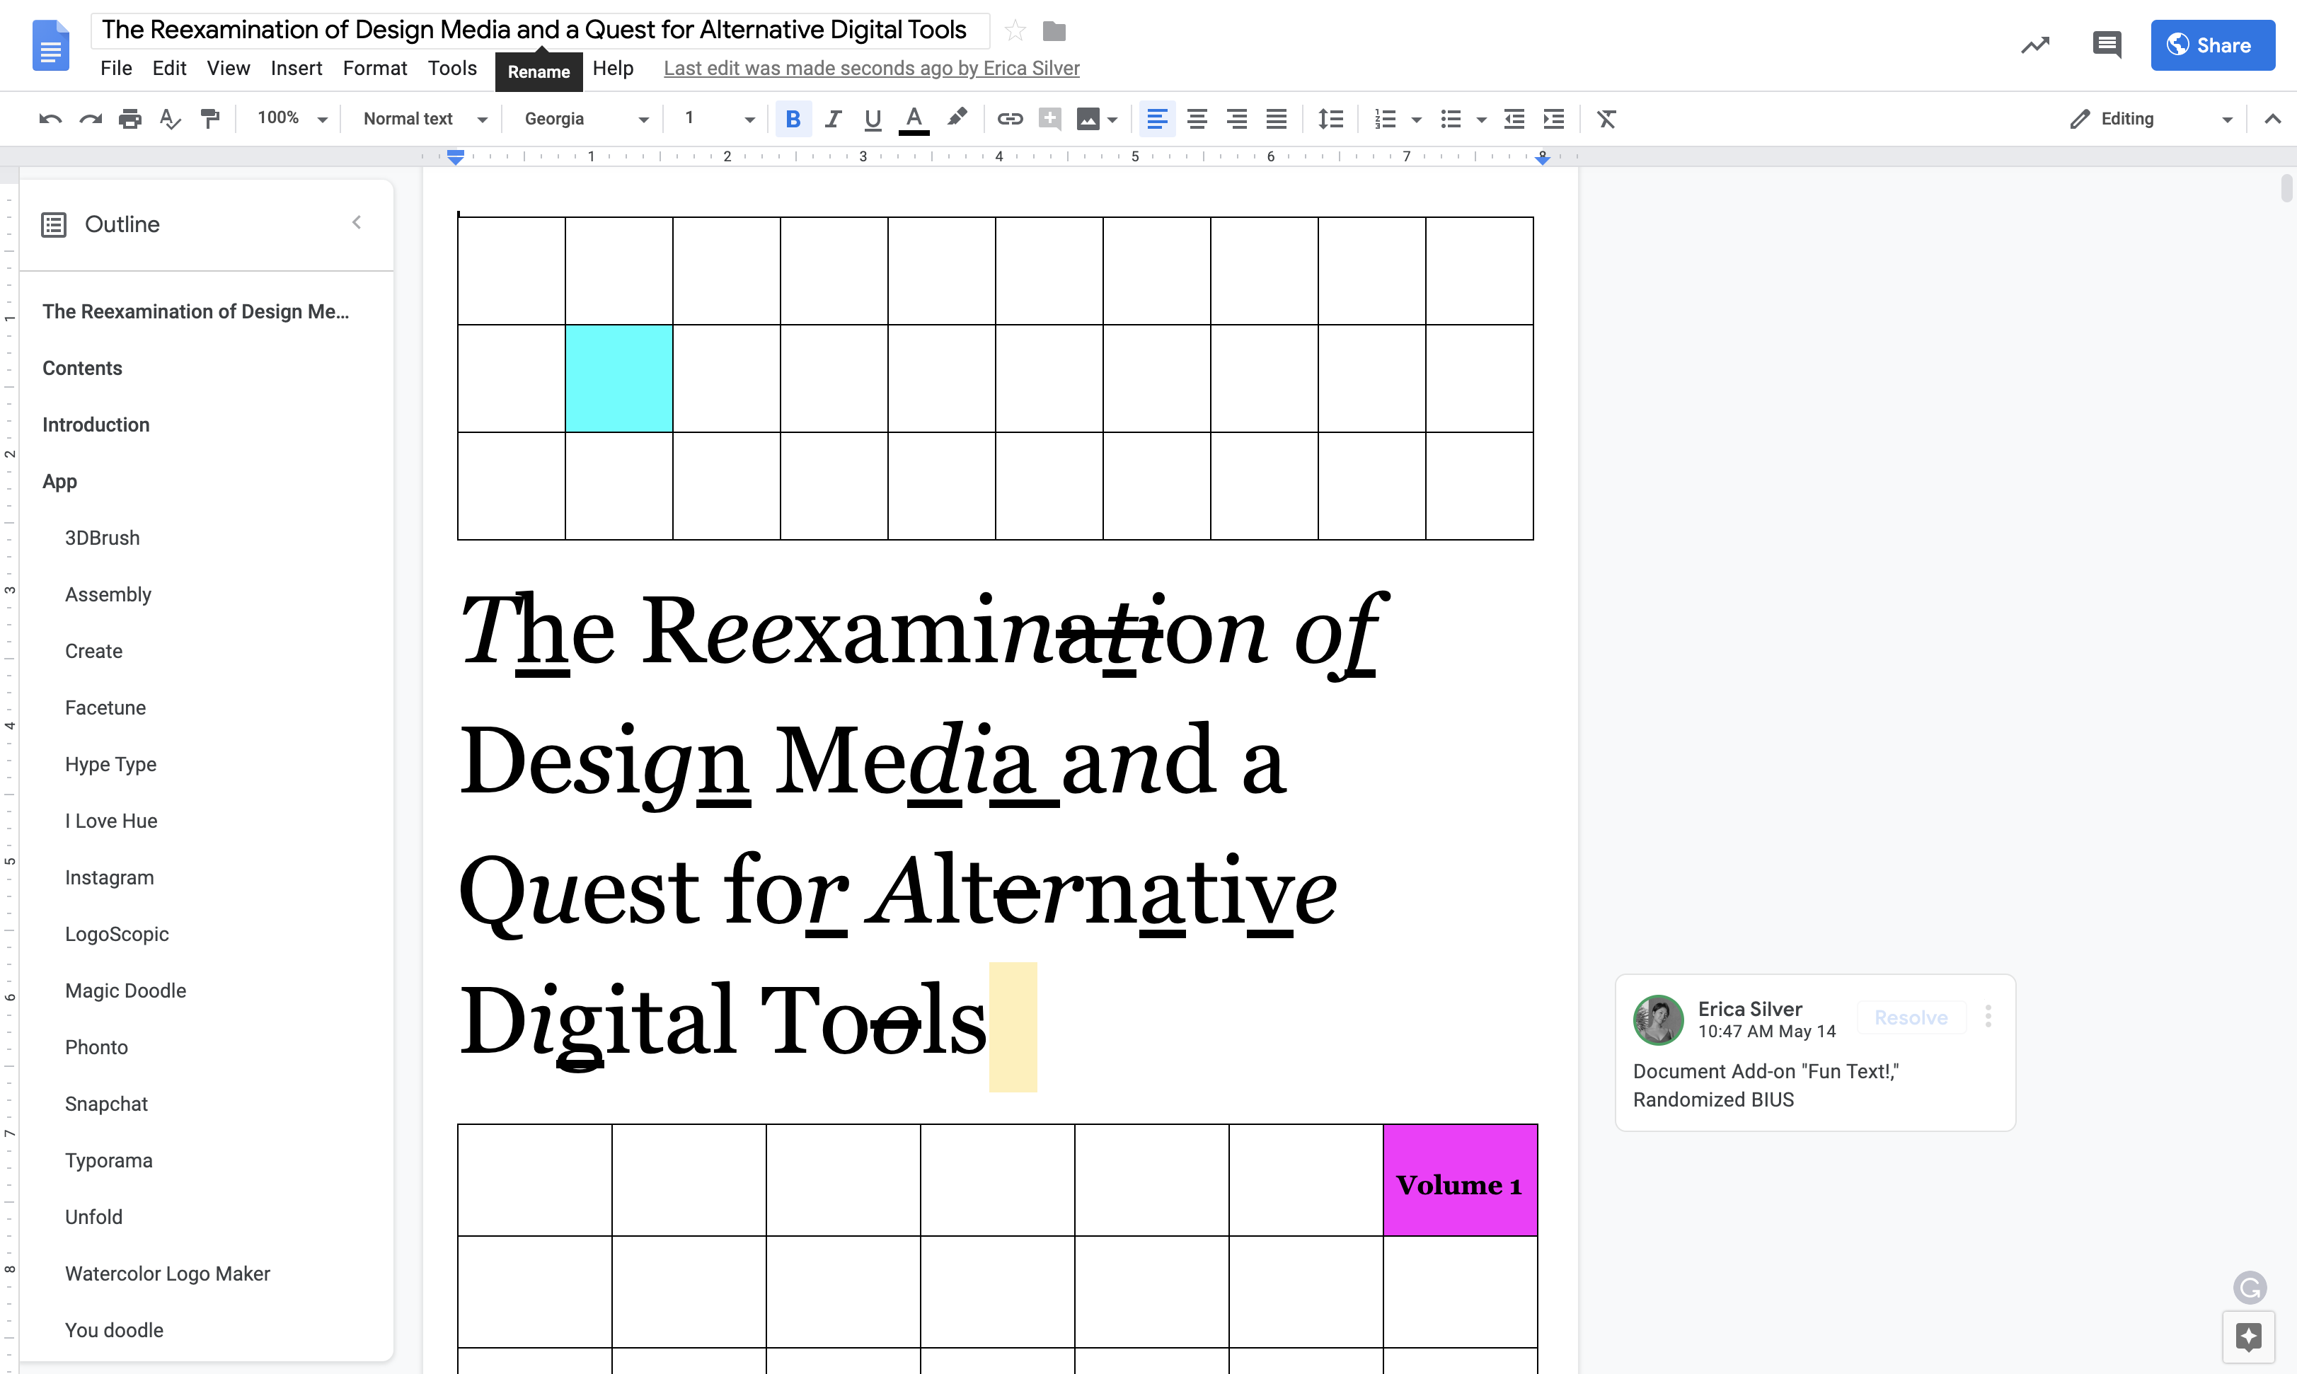Click the cyan table cell
This screenshot has height=1374, width=2297.
pos(618,379)
